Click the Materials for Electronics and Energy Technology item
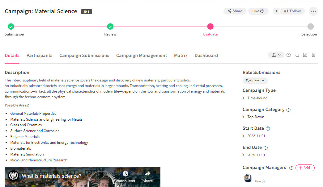323x187 pixels. (49, 143)
